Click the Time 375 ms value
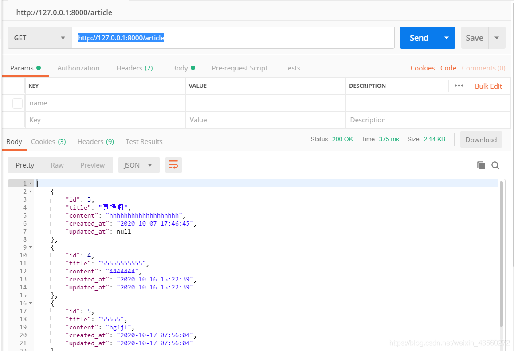Image resolution: width=514 pixels, height=351 pixels. (x=389, y=139)
